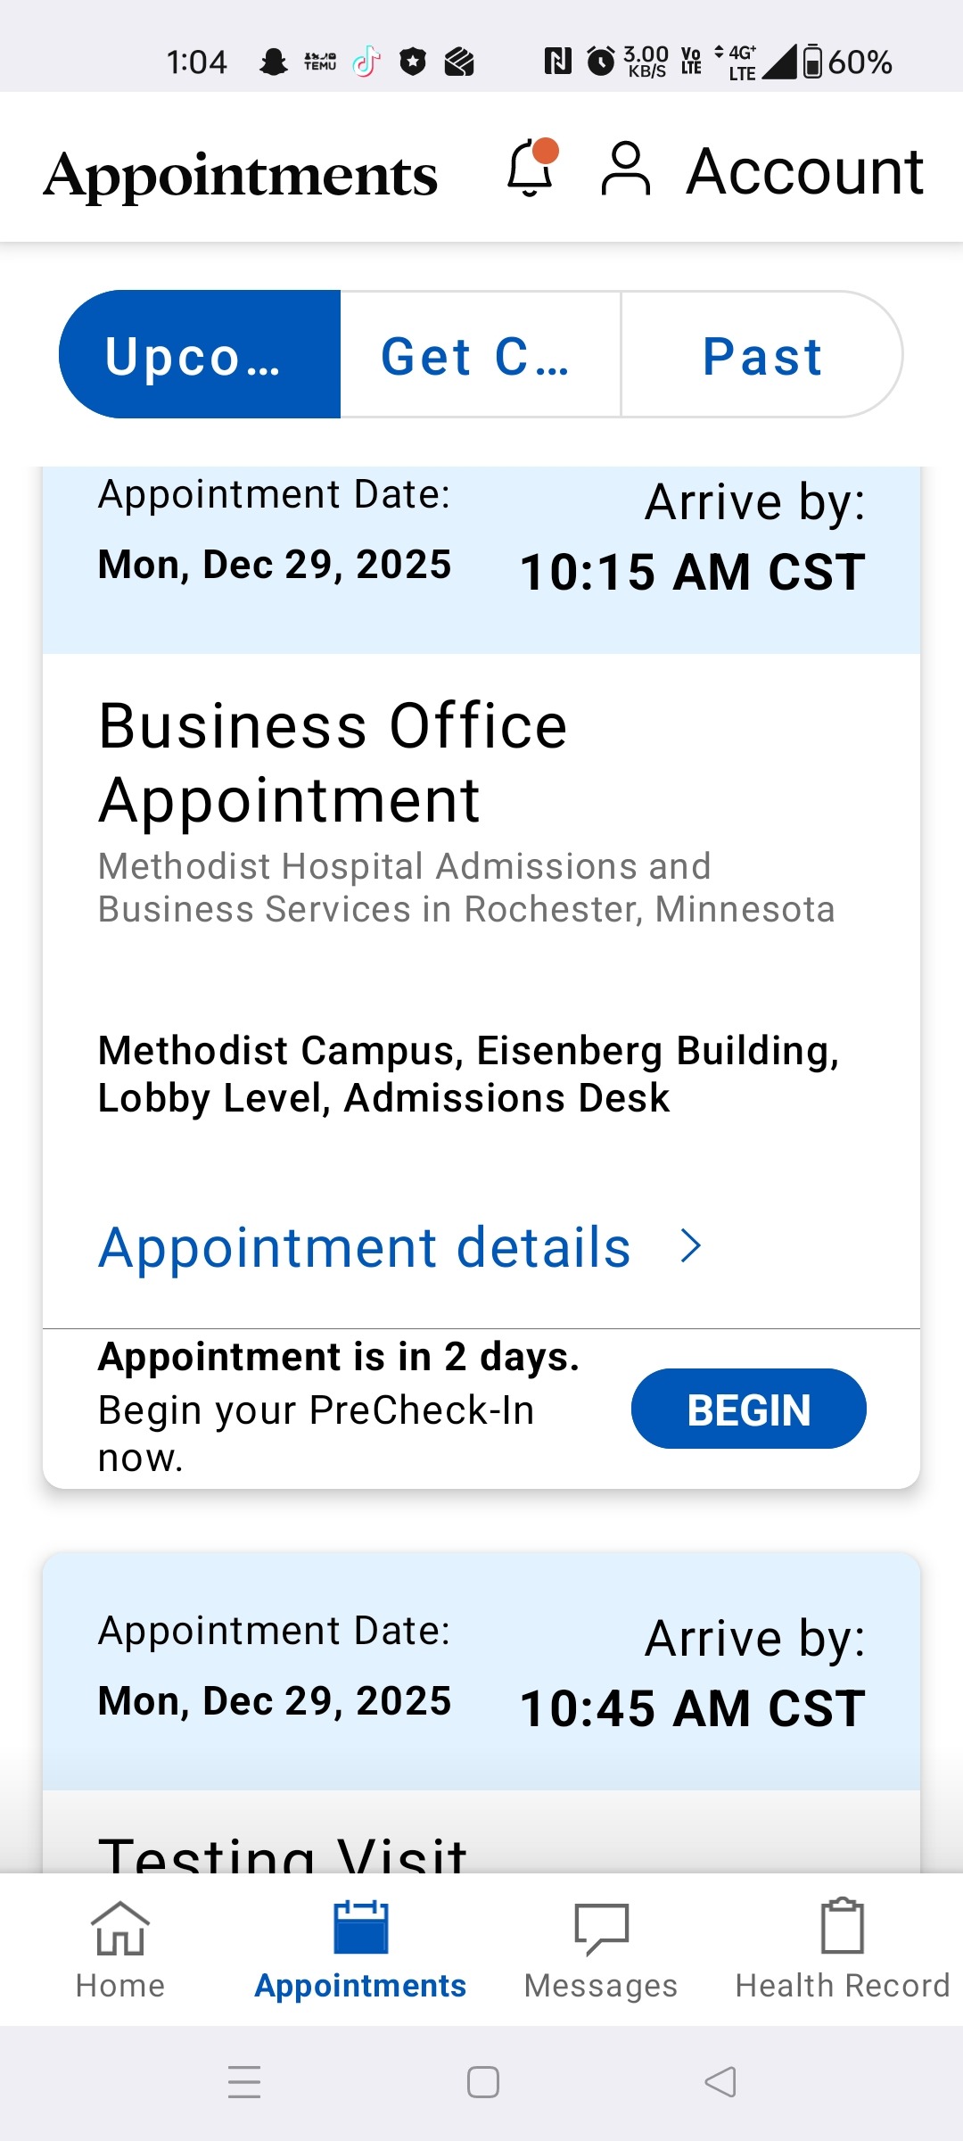Open Android recent apps menu icon

[244, 2082]
